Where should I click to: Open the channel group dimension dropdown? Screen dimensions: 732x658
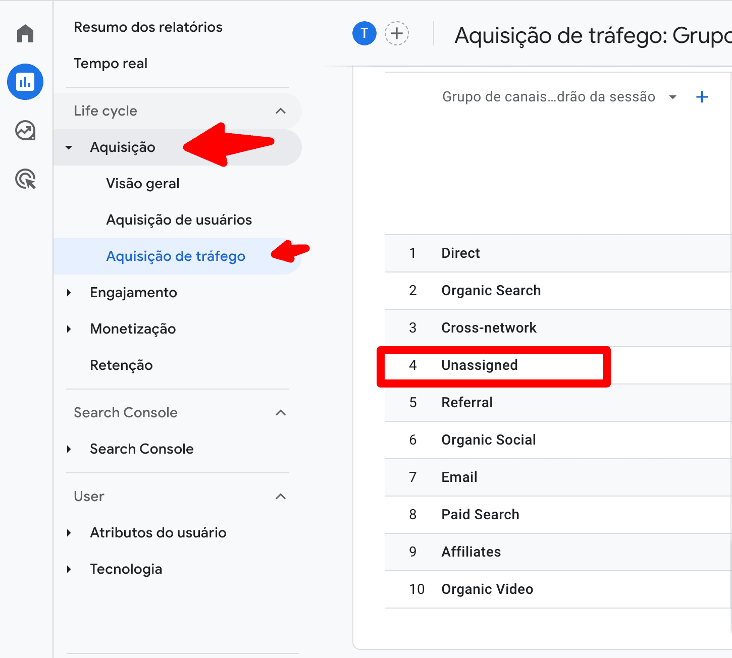672,97
